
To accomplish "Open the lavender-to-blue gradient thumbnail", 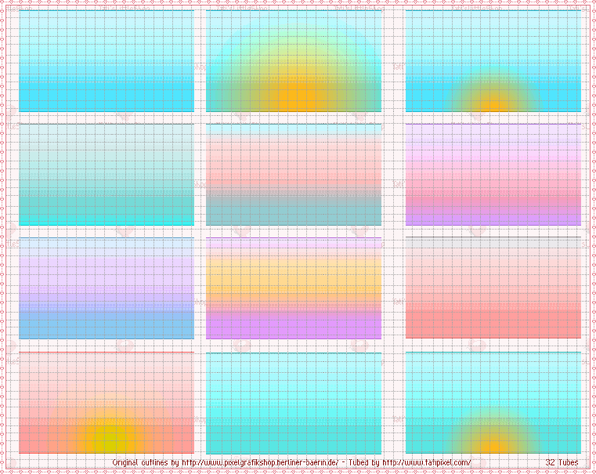I will (x=106, y=288).
